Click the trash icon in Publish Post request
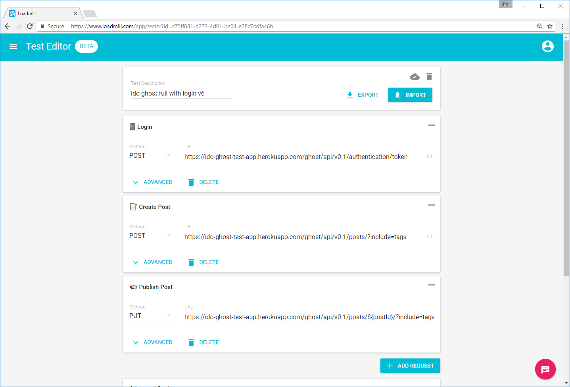The height and width of the screenshot is (387, 570). [x=191, y=343]
